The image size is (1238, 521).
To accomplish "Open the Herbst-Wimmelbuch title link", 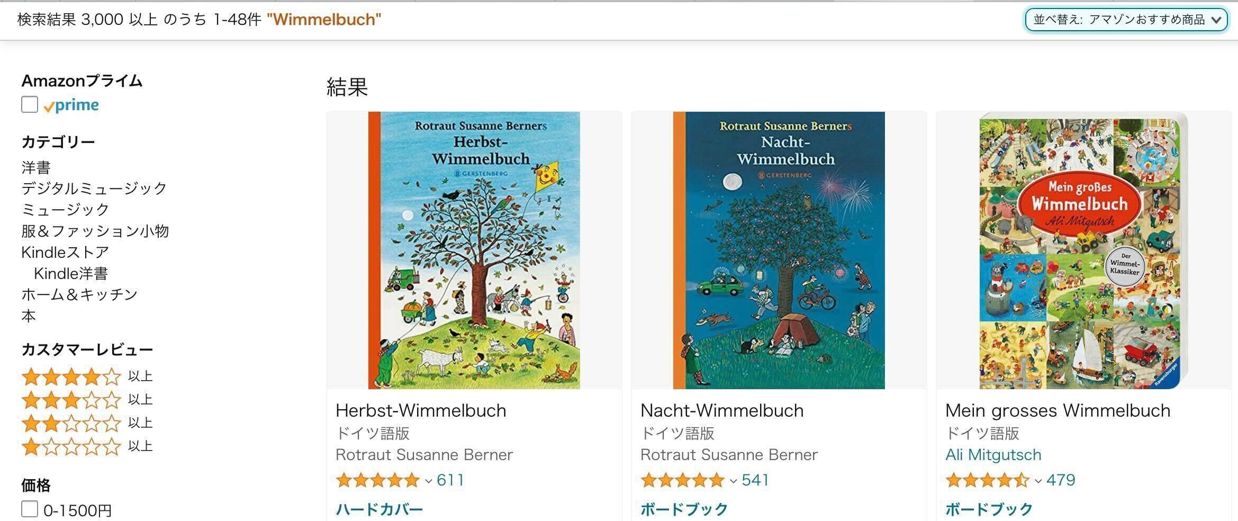I will coord(421,410).
